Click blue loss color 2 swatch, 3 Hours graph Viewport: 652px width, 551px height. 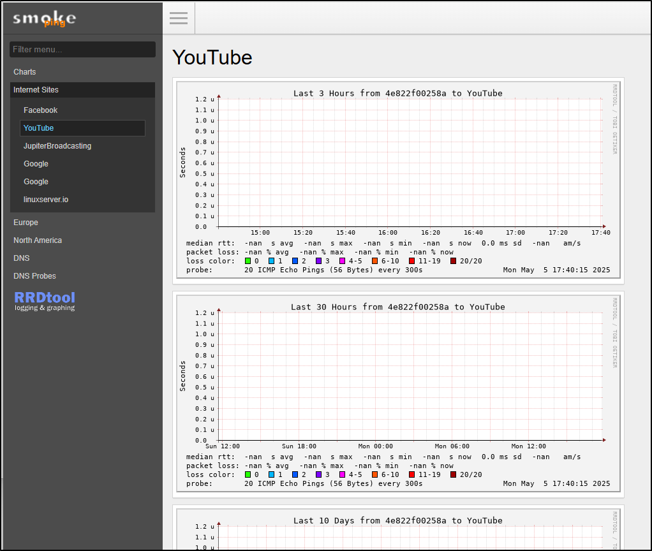pyautogui.click(x=295, y=261)
